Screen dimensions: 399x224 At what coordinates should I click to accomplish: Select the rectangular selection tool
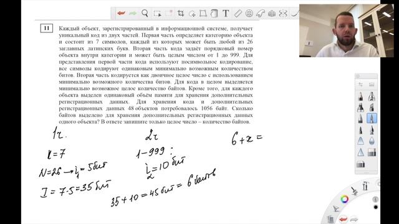tap(158, 14)
